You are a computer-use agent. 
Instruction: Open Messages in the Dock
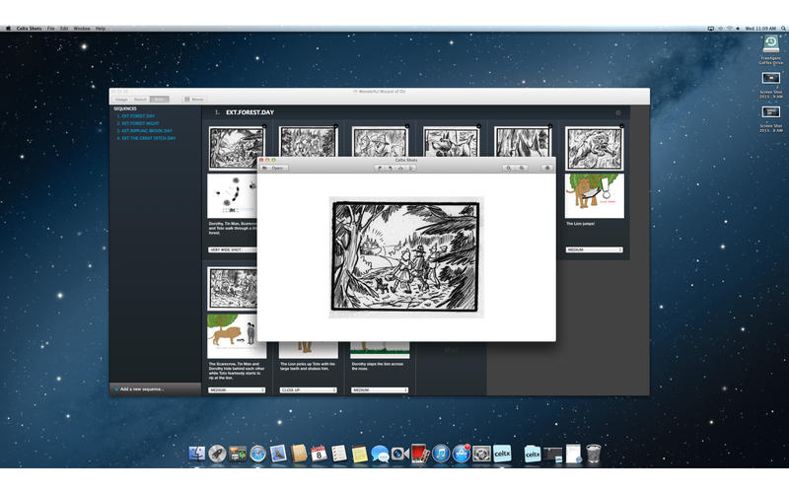pos(380,454)
